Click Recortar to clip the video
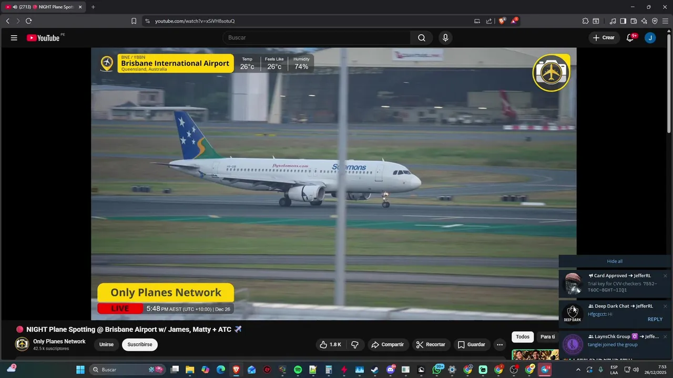Screen dimensions: 673x378 (431, 344)
